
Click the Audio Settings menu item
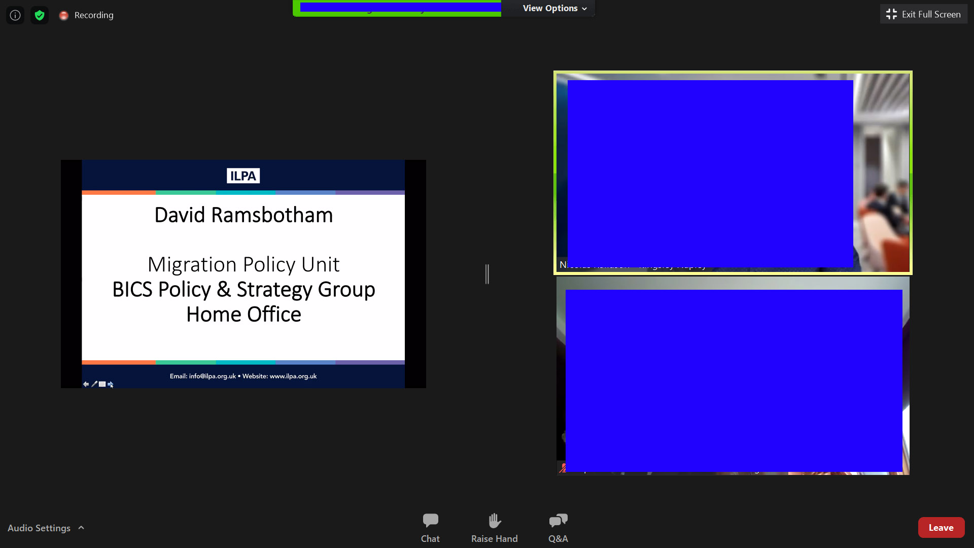39,528
